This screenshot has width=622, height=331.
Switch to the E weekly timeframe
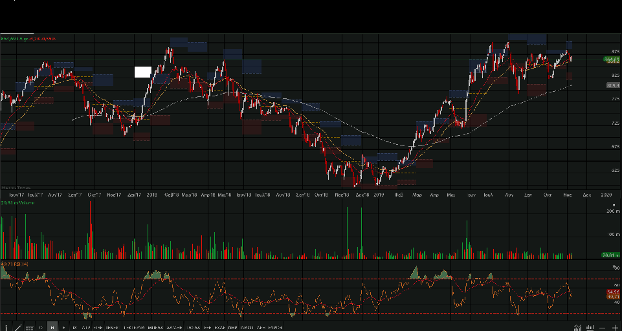(x=63, y=327)
